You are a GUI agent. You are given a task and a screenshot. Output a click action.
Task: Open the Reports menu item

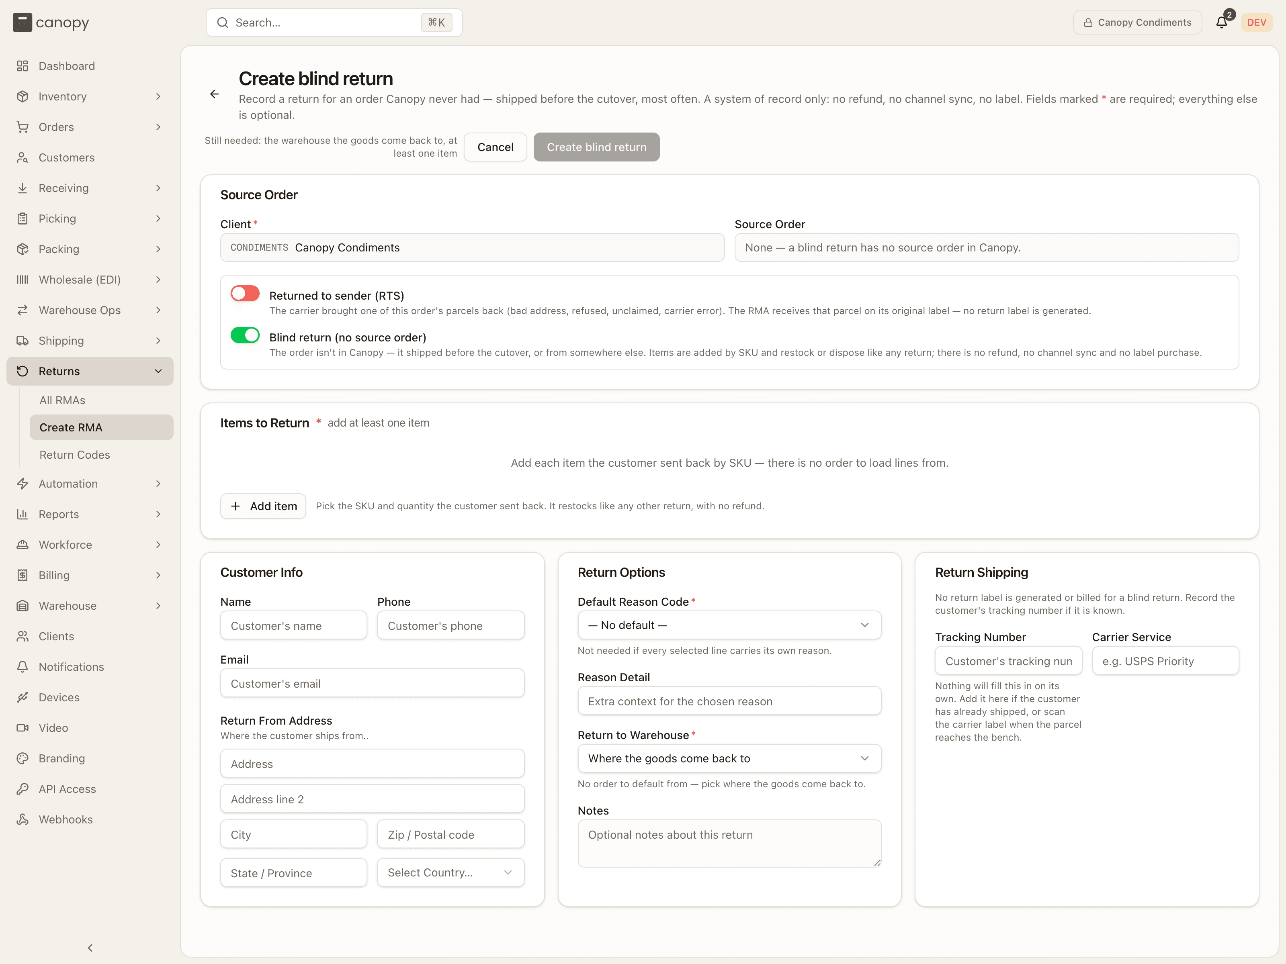click(90, 514)
